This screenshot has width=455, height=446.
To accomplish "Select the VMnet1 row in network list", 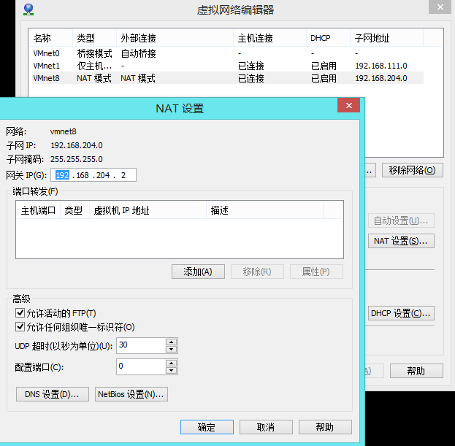I will point(228,66).
